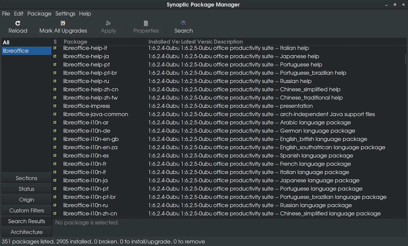
Task: Open the Settings menu
Action: [x=65, y=14]
